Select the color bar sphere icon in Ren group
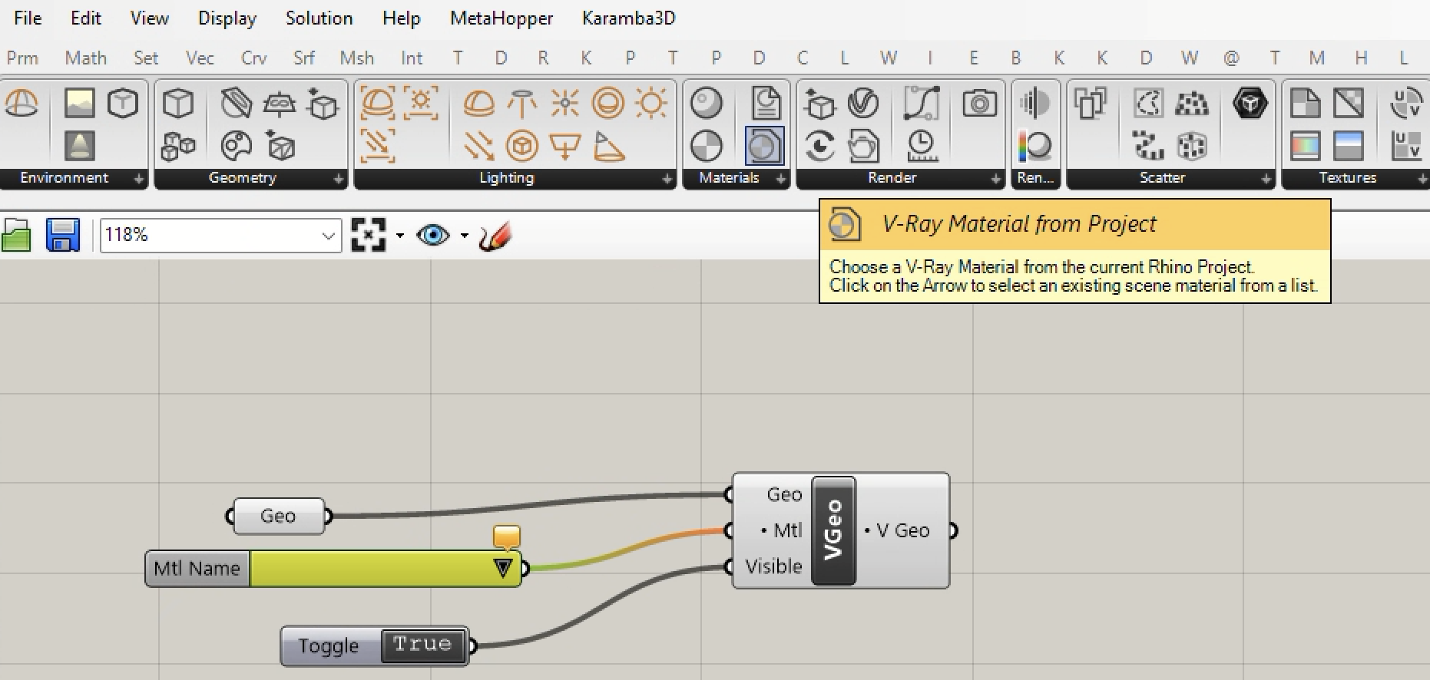Screen dimensions: 1430x680 tap(1035, 145)
